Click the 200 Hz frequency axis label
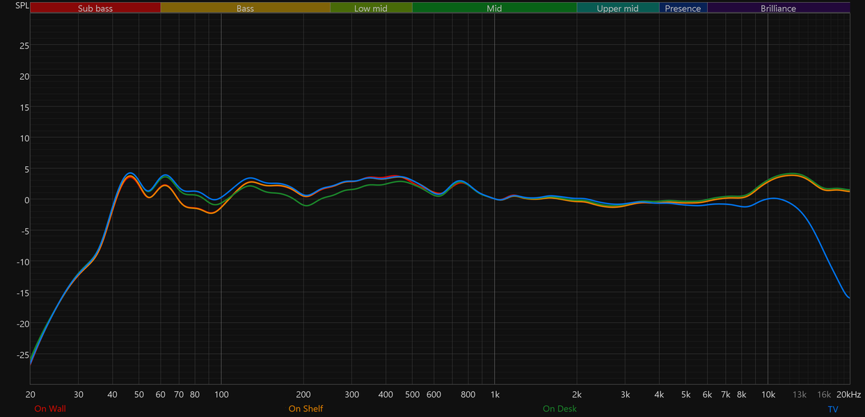 (303, 395)
